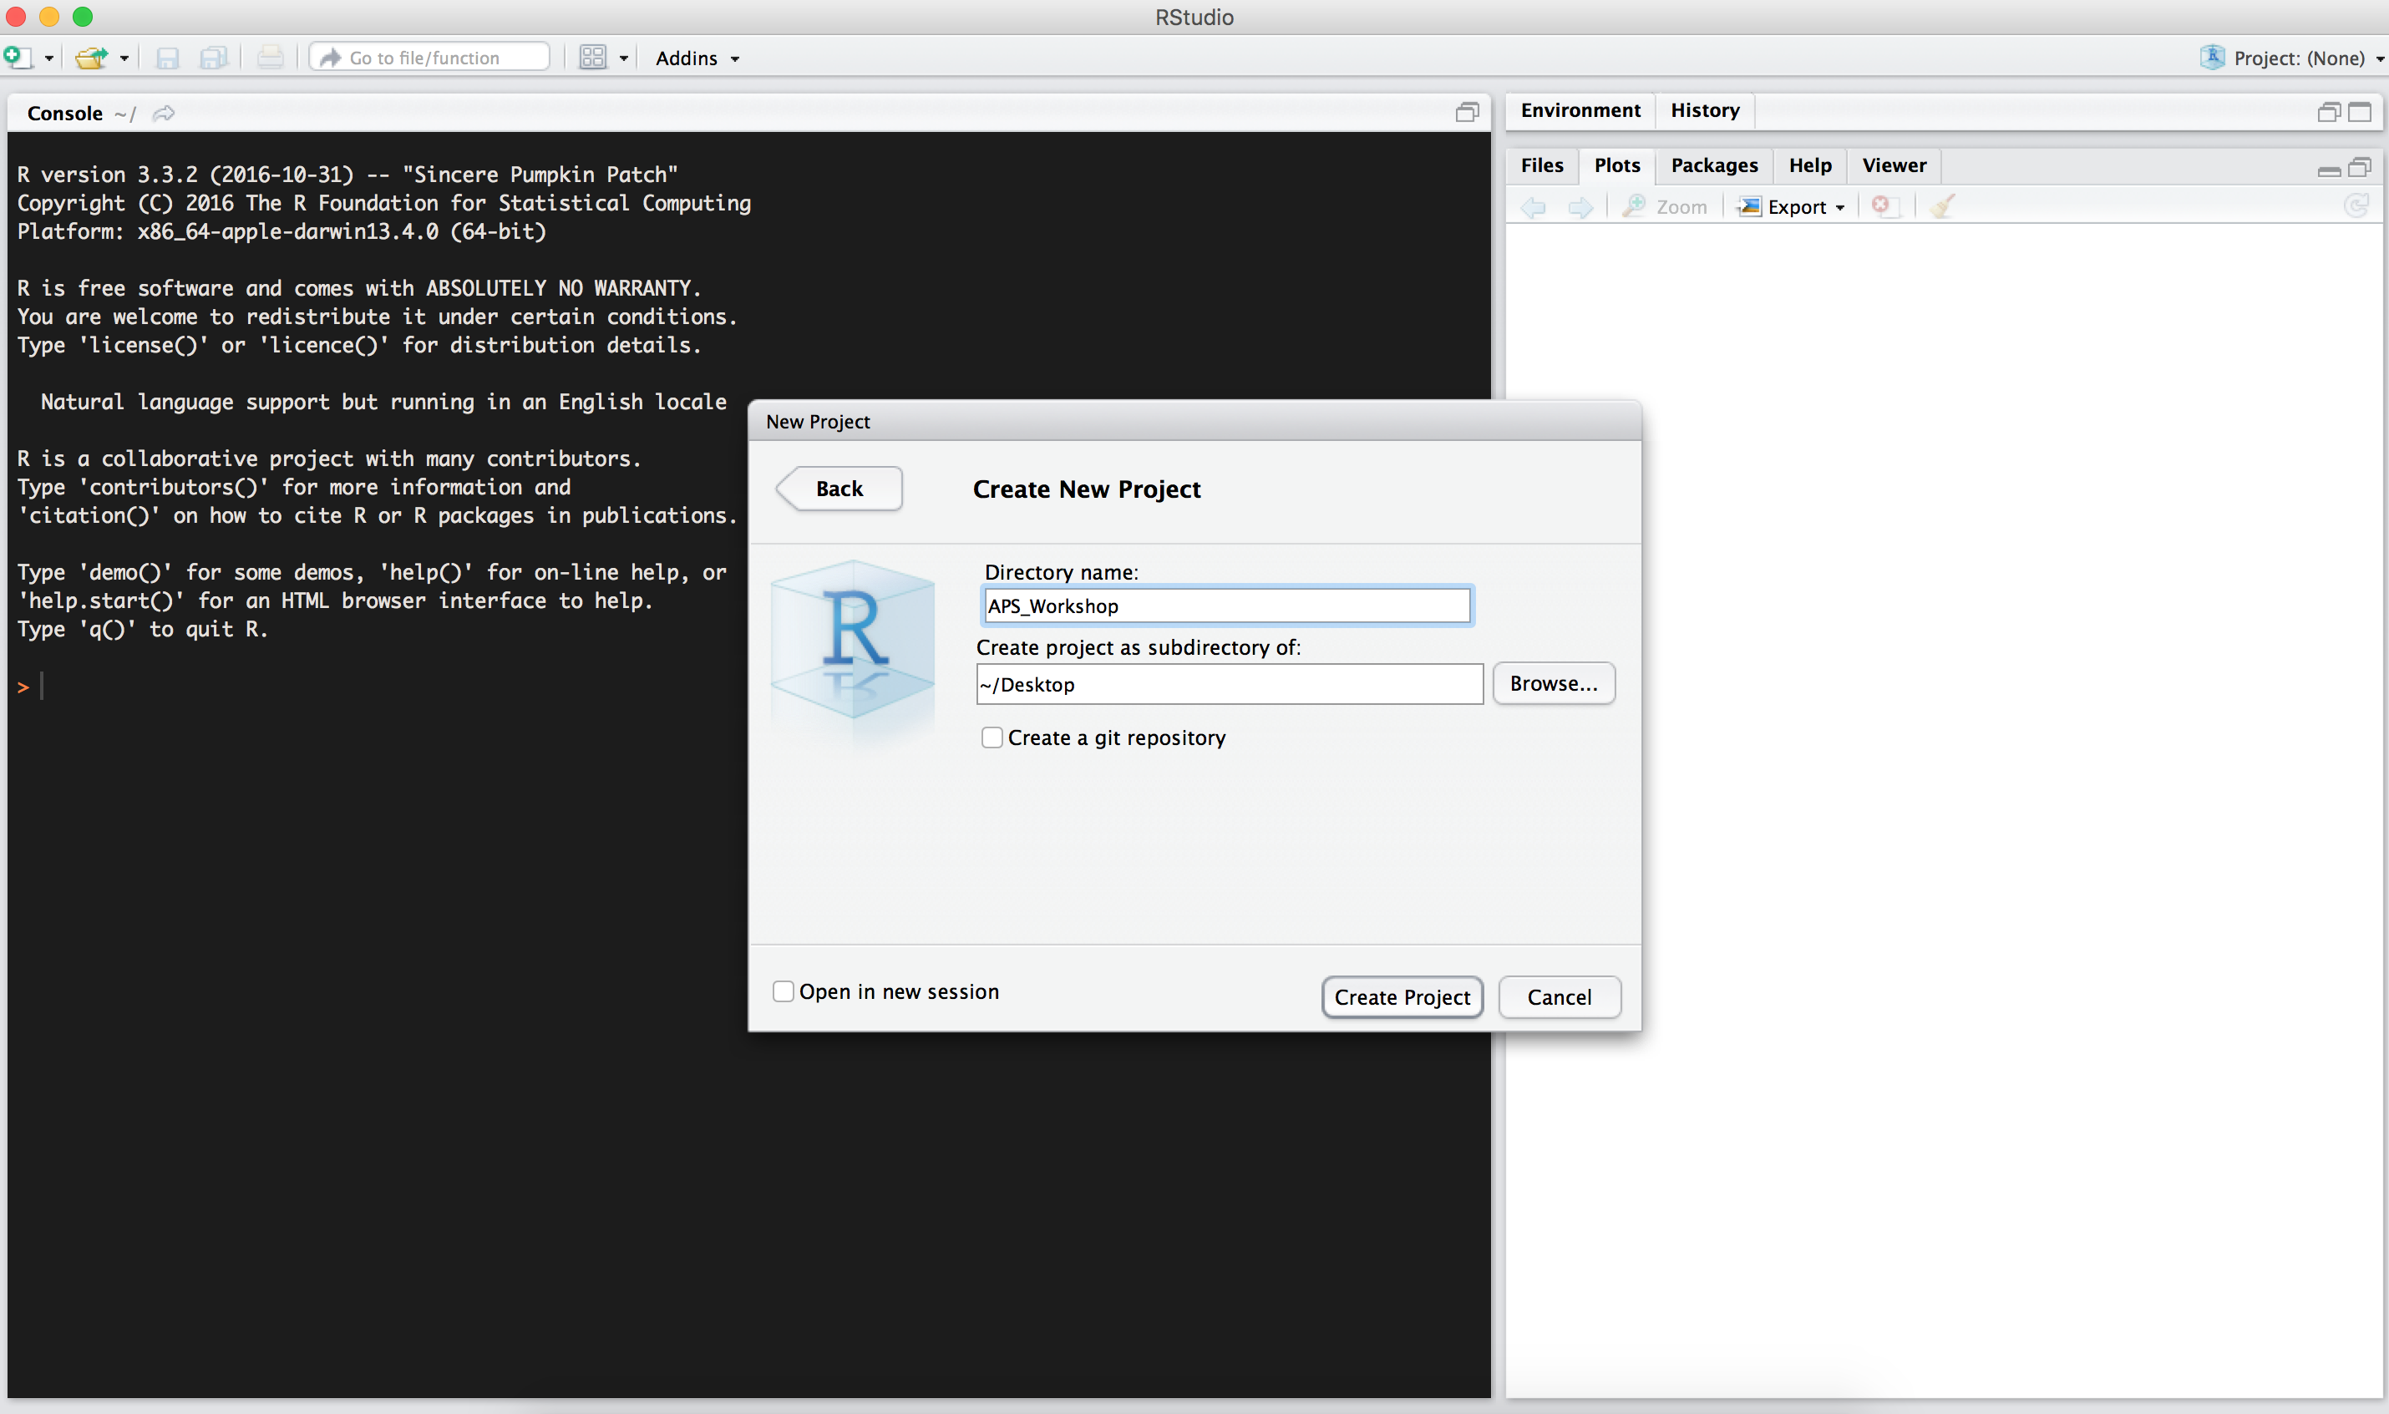Open the Project: (None) dropdown

tap(2297, 58)
